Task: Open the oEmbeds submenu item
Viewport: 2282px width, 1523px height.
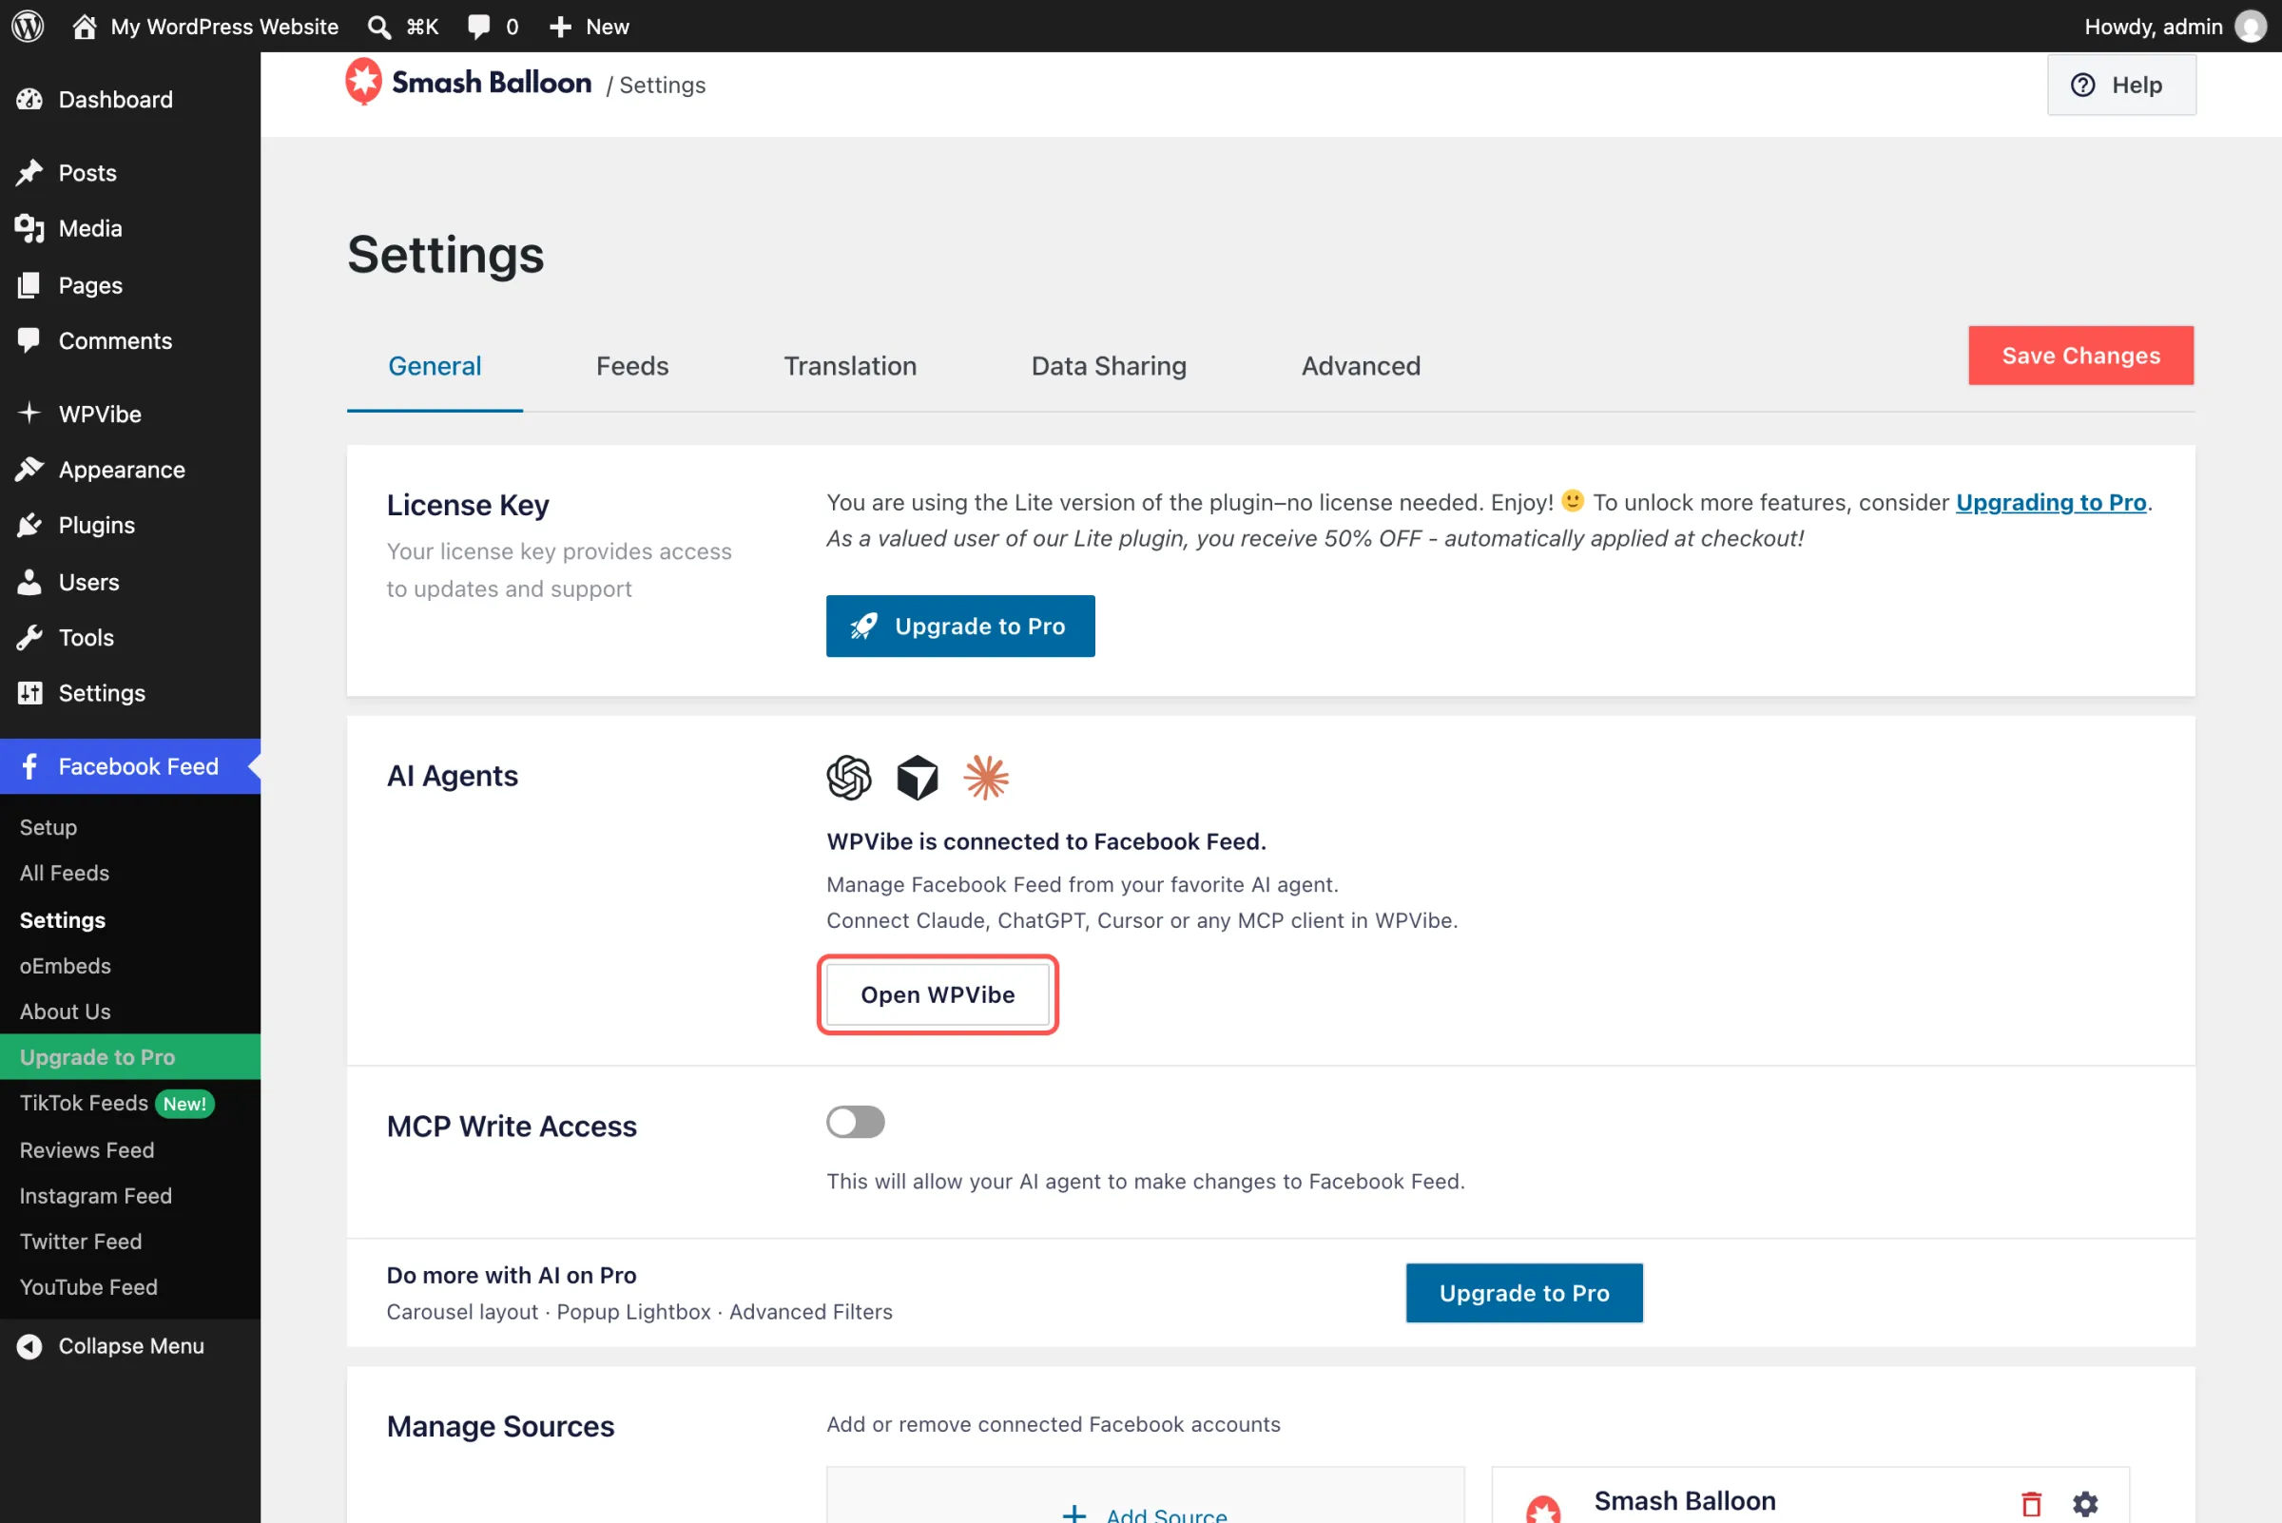Action: point(65,966)
